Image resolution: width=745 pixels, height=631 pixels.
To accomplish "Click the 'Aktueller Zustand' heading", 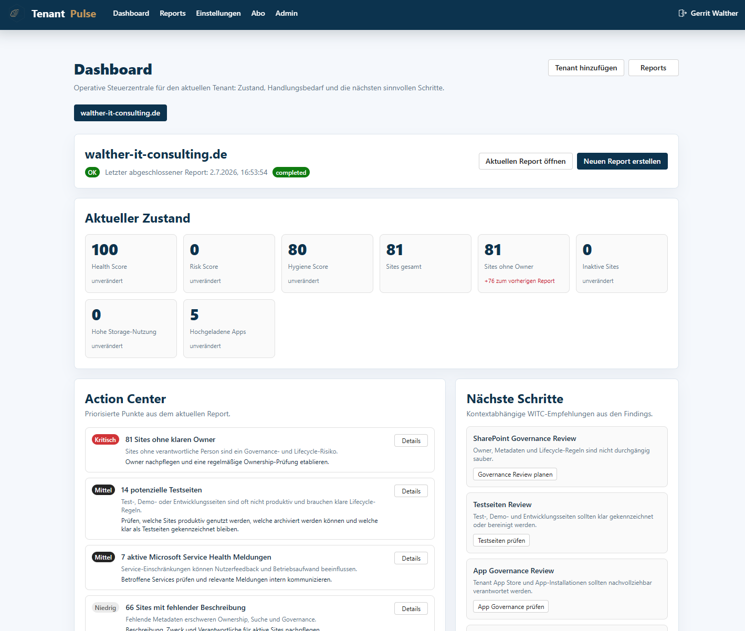I will pos(138,218).
